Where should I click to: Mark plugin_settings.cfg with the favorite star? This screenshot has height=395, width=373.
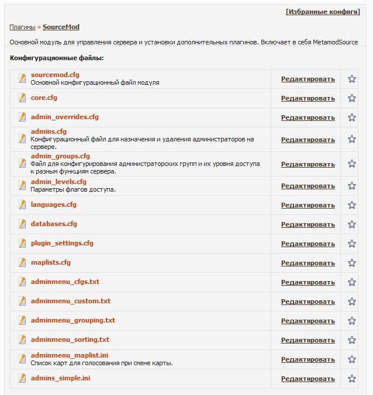pyautogui.click(x=351, y=244)
